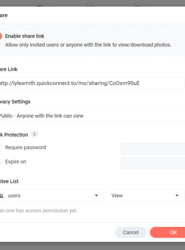Click the Link Protection info icon
The height and width of the screenshot is (250, 185).
tap(34, 134)
